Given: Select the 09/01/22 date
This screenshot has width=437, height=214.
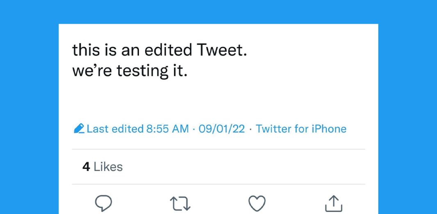Looking at the screenshot, I should pos(221,129).
